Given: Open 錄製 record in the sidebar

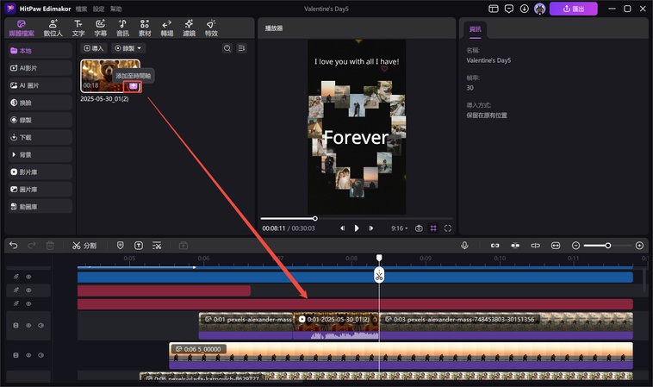Looking at the screenshot, I should tap(40, 120).
